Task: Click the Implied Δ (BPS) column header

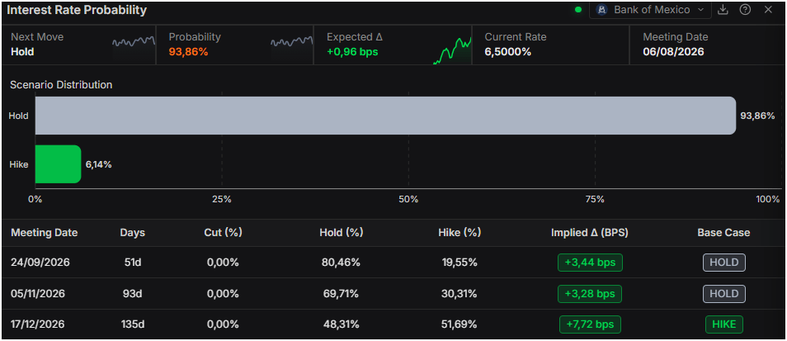Action: tap(590, 233)
